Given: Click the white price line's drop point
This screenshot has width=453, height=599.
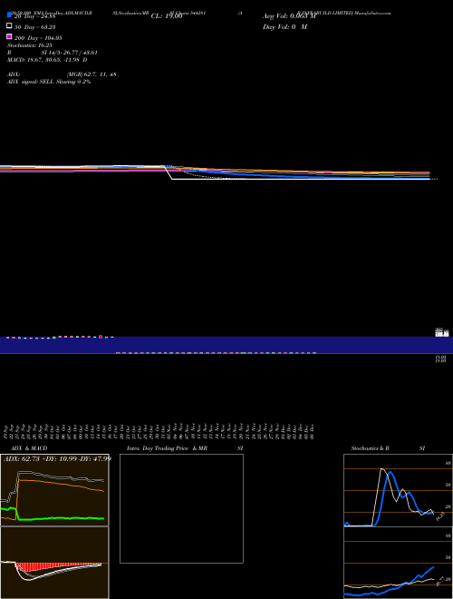Looking at the screenshot, I should click(x=169, y=172).
